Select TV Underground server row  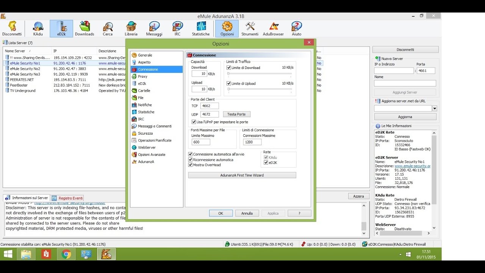pyautogui.click(x=163, y=91)
